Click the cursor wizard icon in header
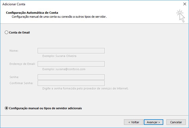Viewport: 189px width, 128px height. coord(181,16)
